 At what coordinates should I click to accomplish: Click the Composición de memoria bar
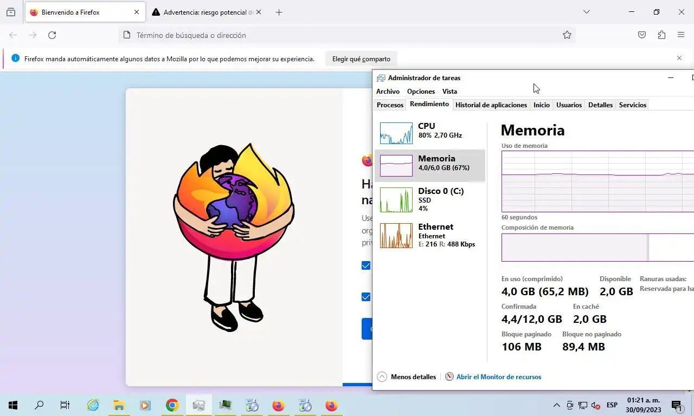coord(597,248)
